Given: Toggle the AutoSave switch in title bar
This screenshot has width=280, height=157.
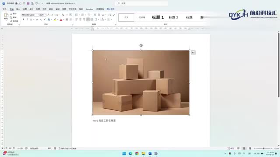Looking at the screenshot, I should pos(18,3).
